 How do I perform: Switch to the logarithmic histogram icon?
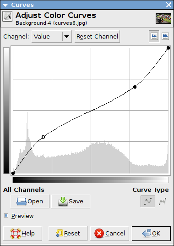(x=165, y=36)
